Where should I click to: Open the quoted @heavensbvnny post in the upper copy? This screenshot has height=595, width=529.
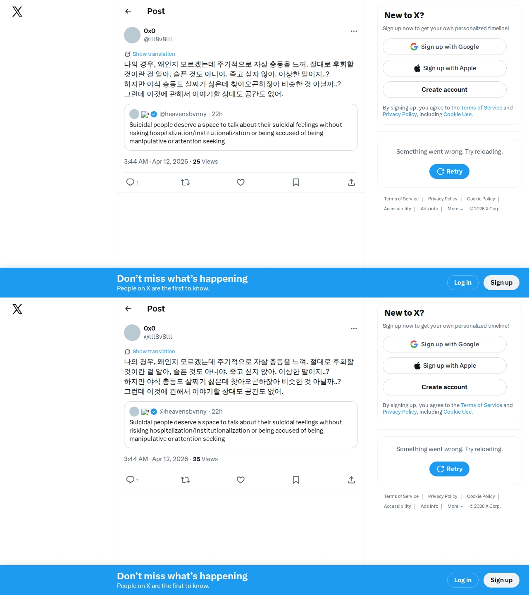tap(241, 127)
